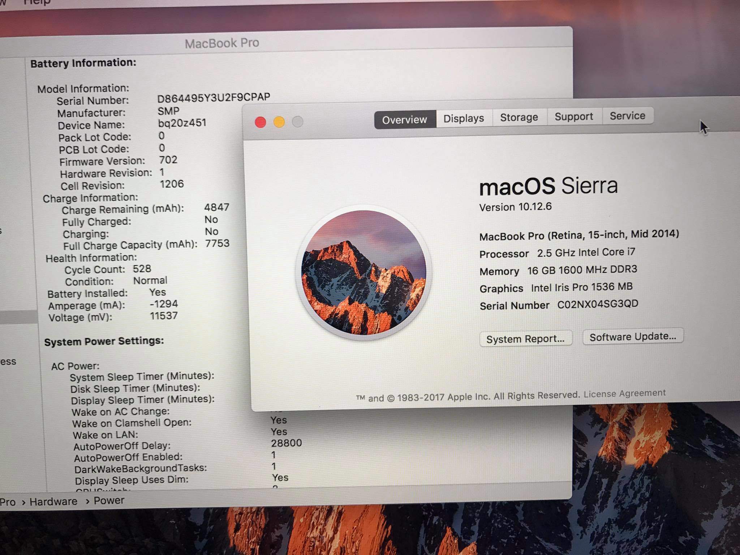Click the macOS Sierra mountain logo

click(x=363, y=272)
